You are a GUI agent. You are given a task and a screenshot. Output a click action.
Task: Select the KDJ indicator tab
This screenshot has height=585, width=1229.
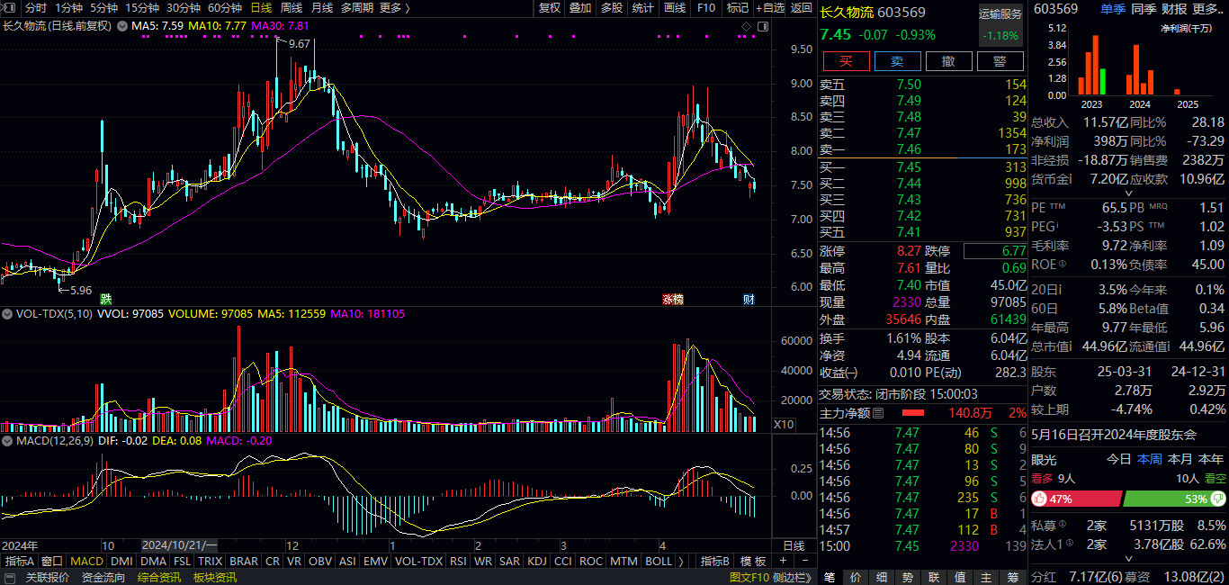[x=537, y=561]
